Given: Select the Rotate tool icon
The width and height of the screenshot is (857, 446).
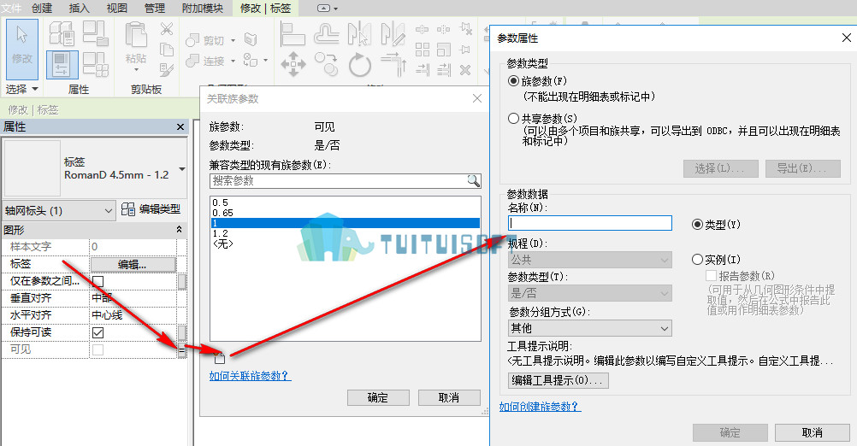Looking at the screenshot, I should pos(359,65).
